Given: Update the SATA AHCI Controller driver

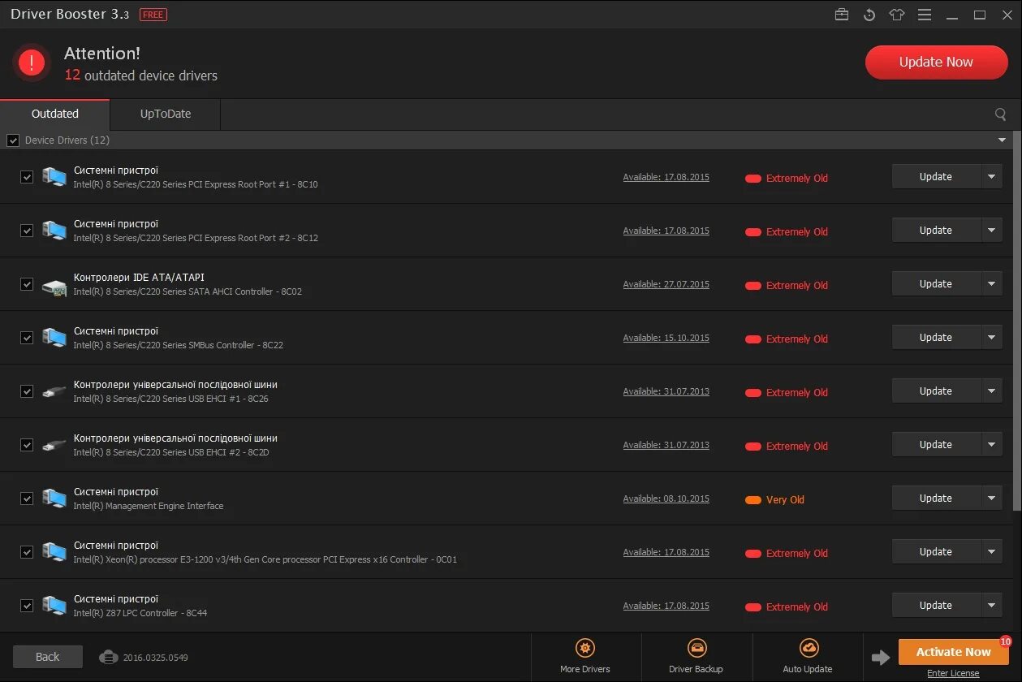Looking at the screenshot, I should 936,284.
